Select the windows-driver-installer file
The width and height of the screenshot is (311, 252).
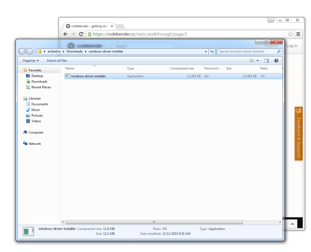point(88,76)
